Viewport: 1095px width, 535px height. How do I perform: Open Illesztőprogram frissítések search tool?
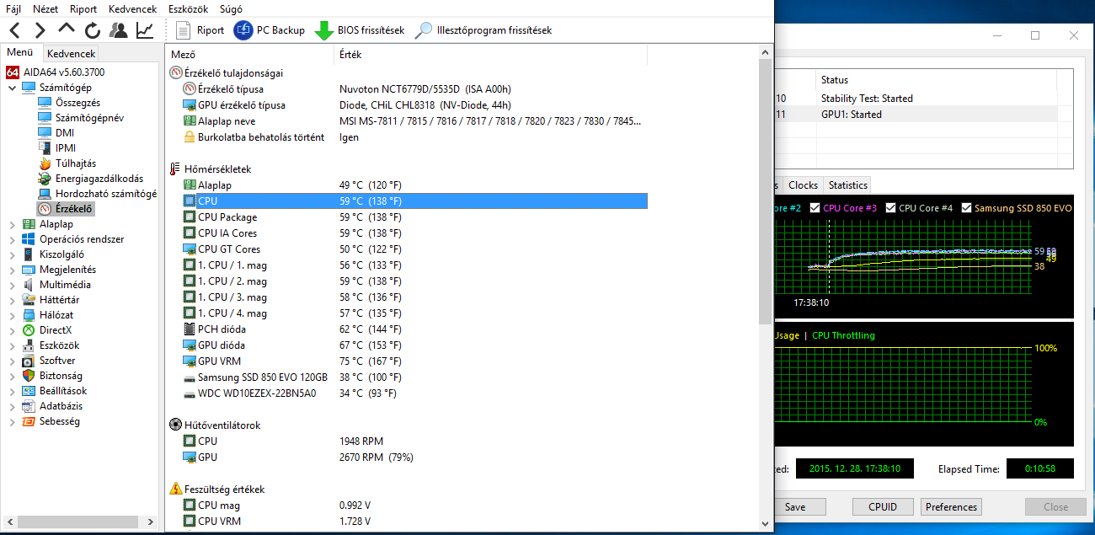pos(483,30)
